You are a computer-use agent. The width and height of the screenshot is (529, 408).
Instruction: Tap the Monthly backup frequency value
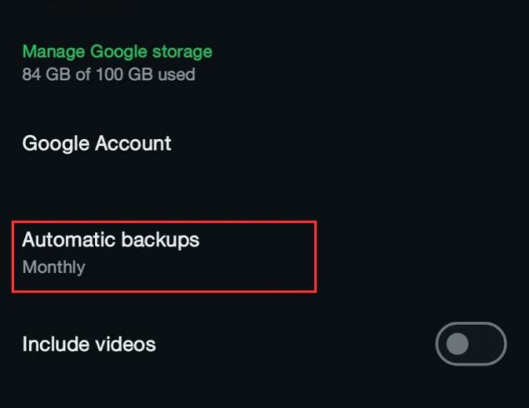coord(53,267)
